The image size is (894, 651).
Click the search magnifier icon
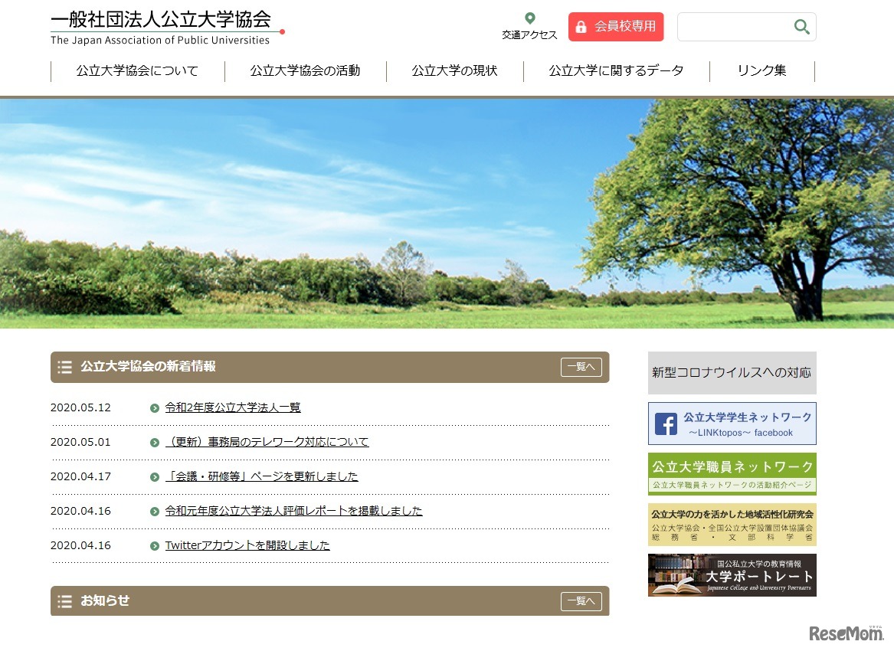pos(801,26)
